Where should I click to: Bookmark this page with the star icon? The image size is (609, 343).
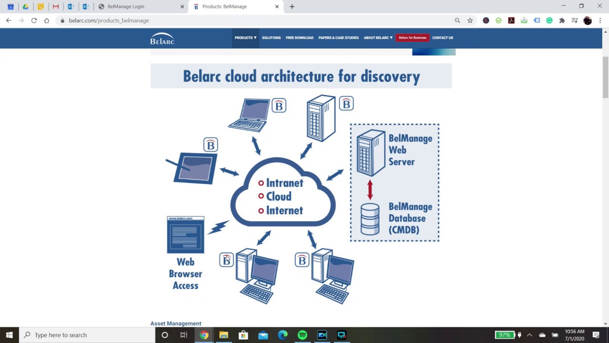point(470,20)
